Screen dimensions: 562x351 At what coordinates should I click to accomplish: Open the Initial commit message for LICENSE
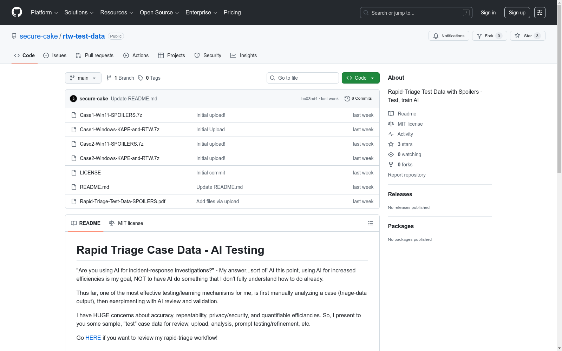(x=211, y=173)
